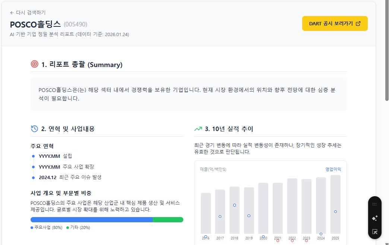Go back via the 다시 검색하기 link
The height and width of the screenshot is (245, 389).
point(28,13)
